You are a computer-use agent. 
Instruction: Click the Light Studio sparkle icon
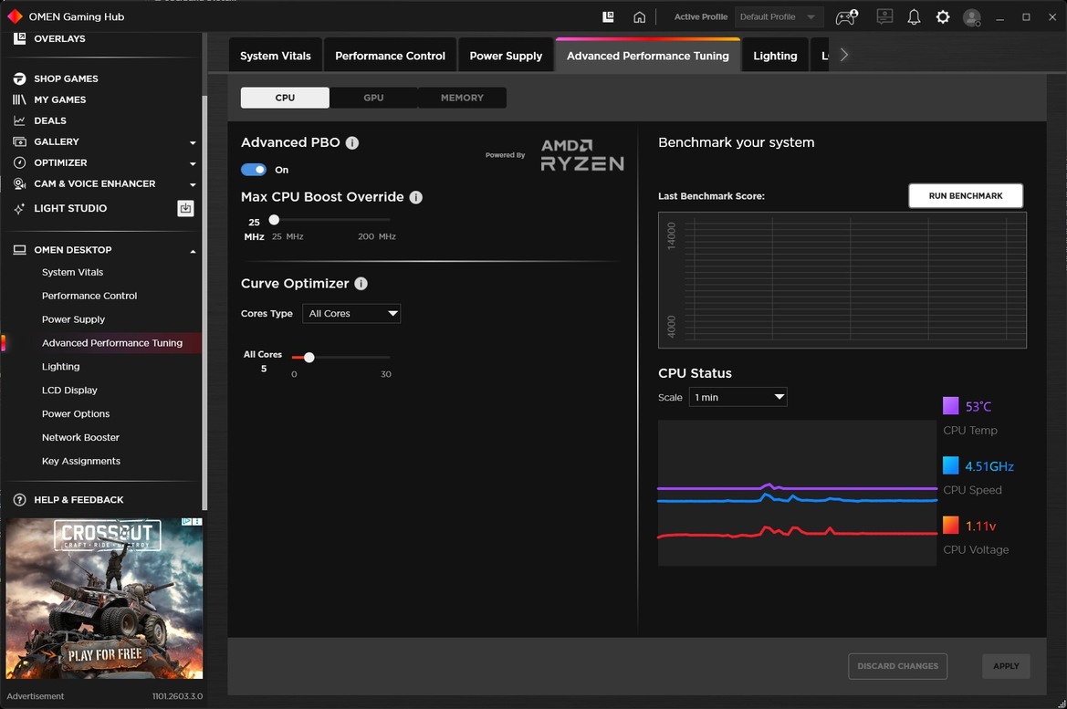click(20, 208)
